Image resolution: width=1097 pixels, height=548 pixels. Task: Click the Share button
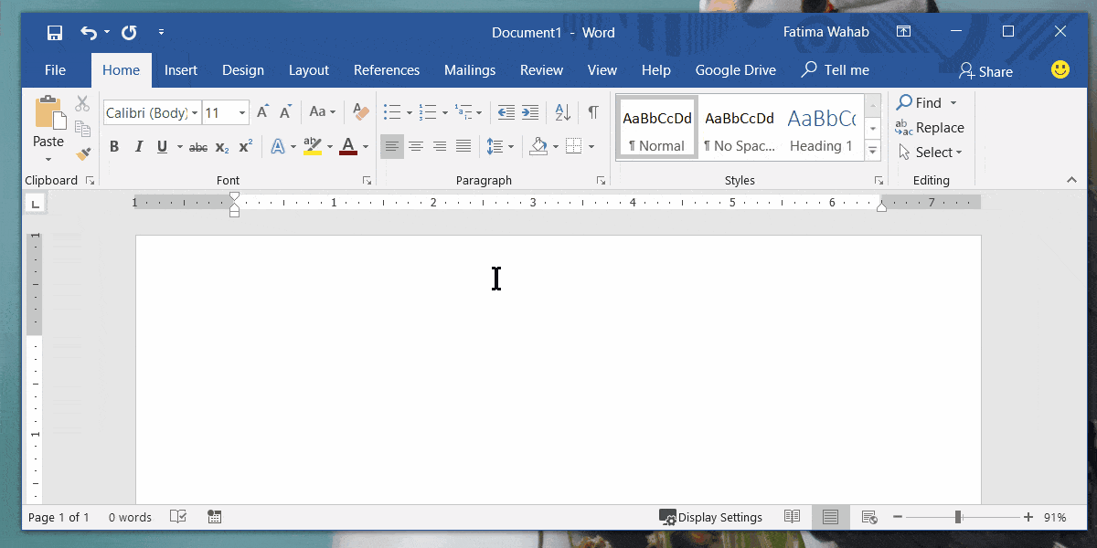(985, 71)
